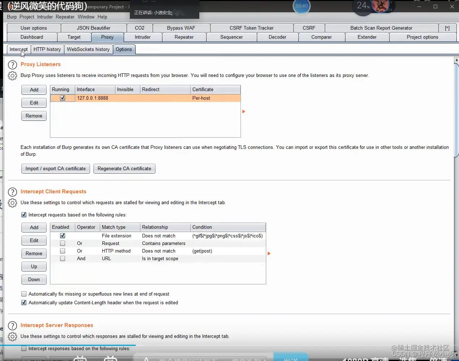Open the Sequencer tab
Screen dimensions: 459x361
tap(231, 37)
